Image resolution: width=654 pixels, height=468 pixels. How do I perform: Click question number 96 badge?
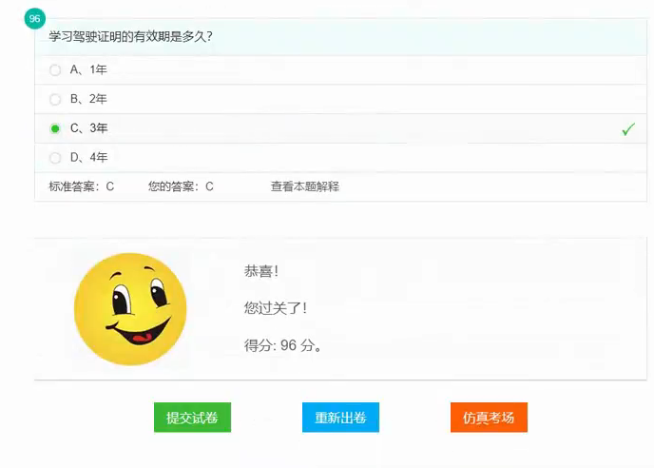click(34, 19)
